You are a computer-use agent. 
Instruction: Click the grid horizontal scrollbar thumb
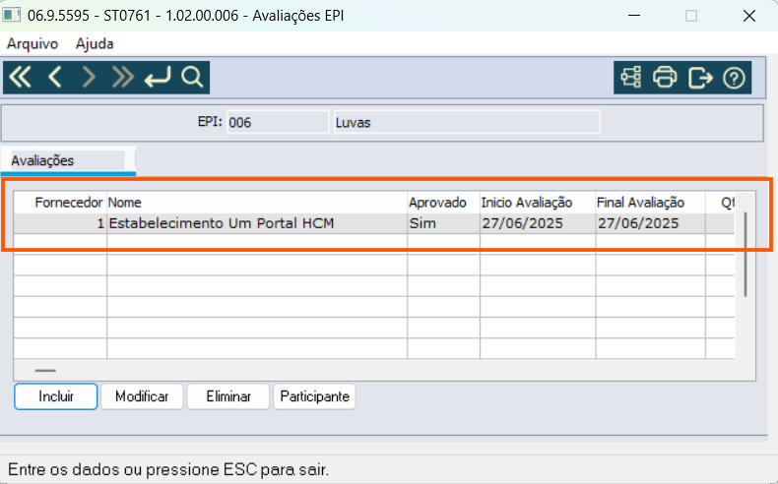pos(45,371)
